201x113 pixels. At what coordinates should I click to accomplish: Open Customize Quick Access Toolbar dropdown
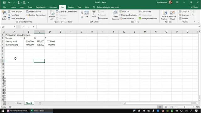click(29, 3)
